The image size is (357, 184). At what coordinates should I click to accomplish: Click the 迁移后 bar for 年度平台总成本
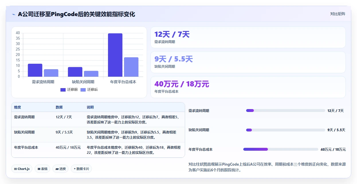coord(131,67)
